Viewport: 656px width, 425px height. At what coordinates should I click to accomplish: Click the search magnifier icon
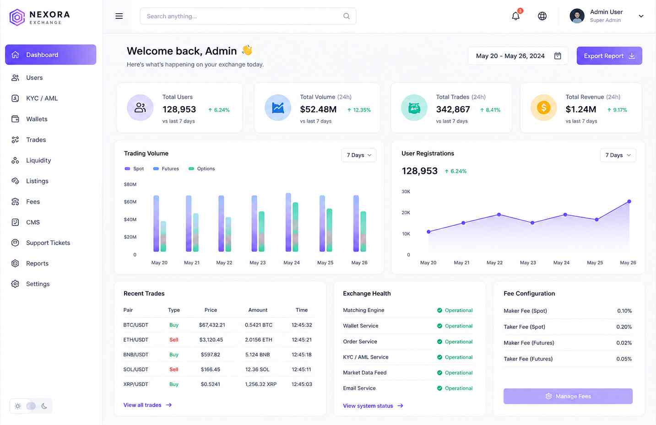click(x=347, y=16)
